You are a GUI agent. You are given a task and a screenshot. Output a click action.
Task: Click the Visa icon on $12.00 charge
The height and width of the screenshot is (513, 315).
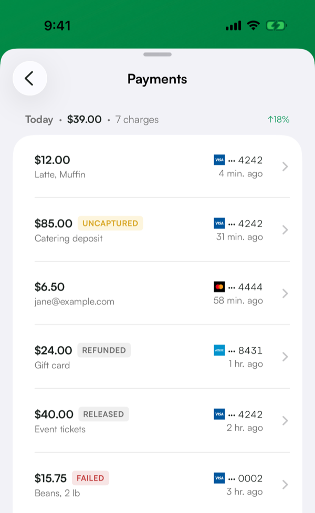(x=219, y=160)
